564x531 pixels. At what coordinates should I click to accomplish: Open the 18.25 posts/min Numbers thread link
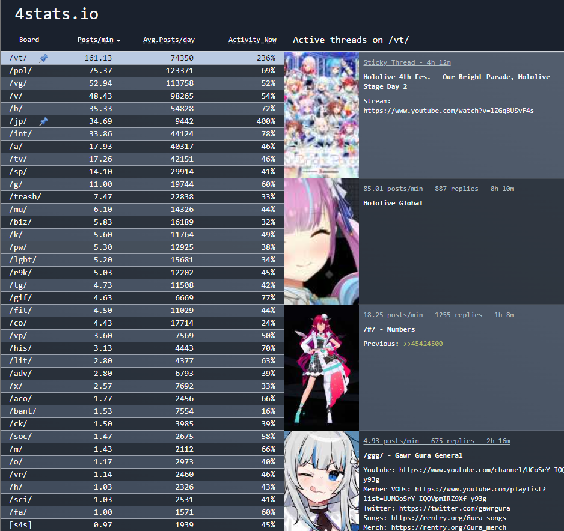(438, 315)
